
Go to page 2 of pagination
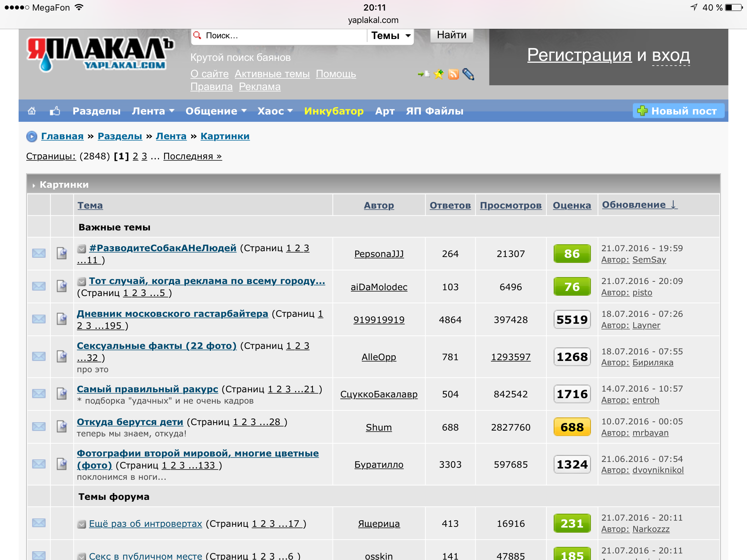click(x=135, y=156)
